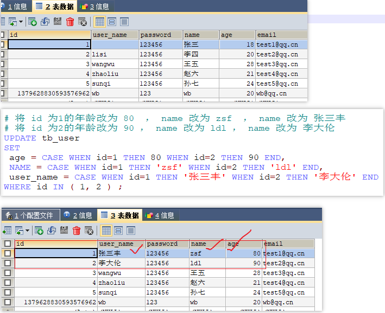Select 张三 name cell in upper panel

tap(201, 44)
